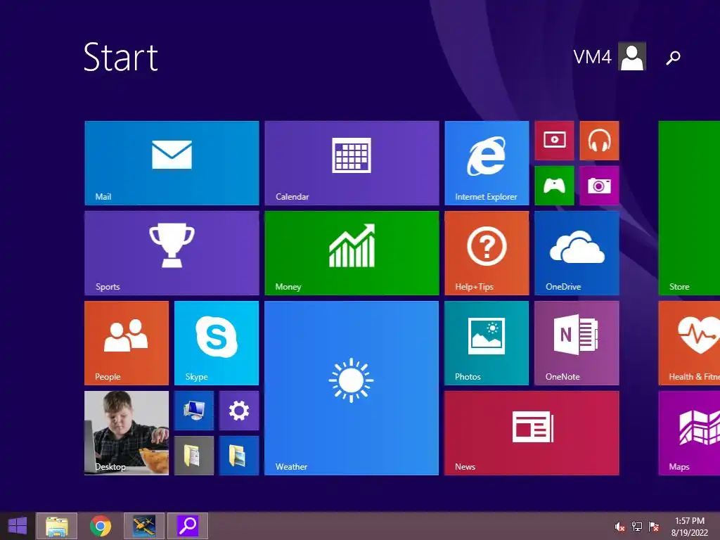
Task: Open the Help+Tips tile
Action: [487, 253]
